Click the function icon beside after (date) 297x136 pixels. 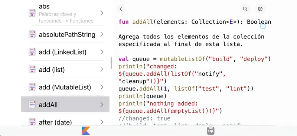click(x=32, y=122)
